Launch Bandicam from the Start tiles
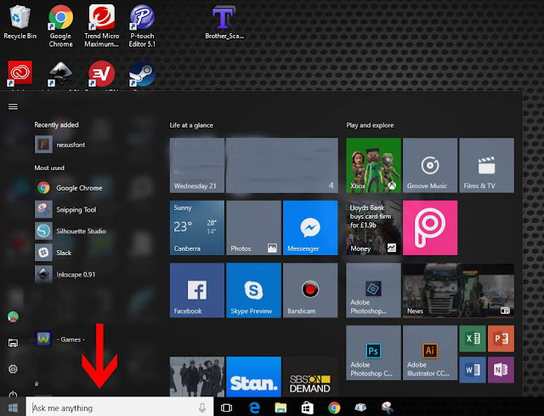 click(x=310, y=290)
